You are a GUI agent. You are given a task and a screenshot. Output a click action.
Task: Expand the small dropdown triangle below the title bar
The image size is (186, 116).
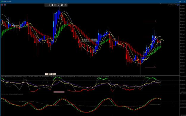160,4
